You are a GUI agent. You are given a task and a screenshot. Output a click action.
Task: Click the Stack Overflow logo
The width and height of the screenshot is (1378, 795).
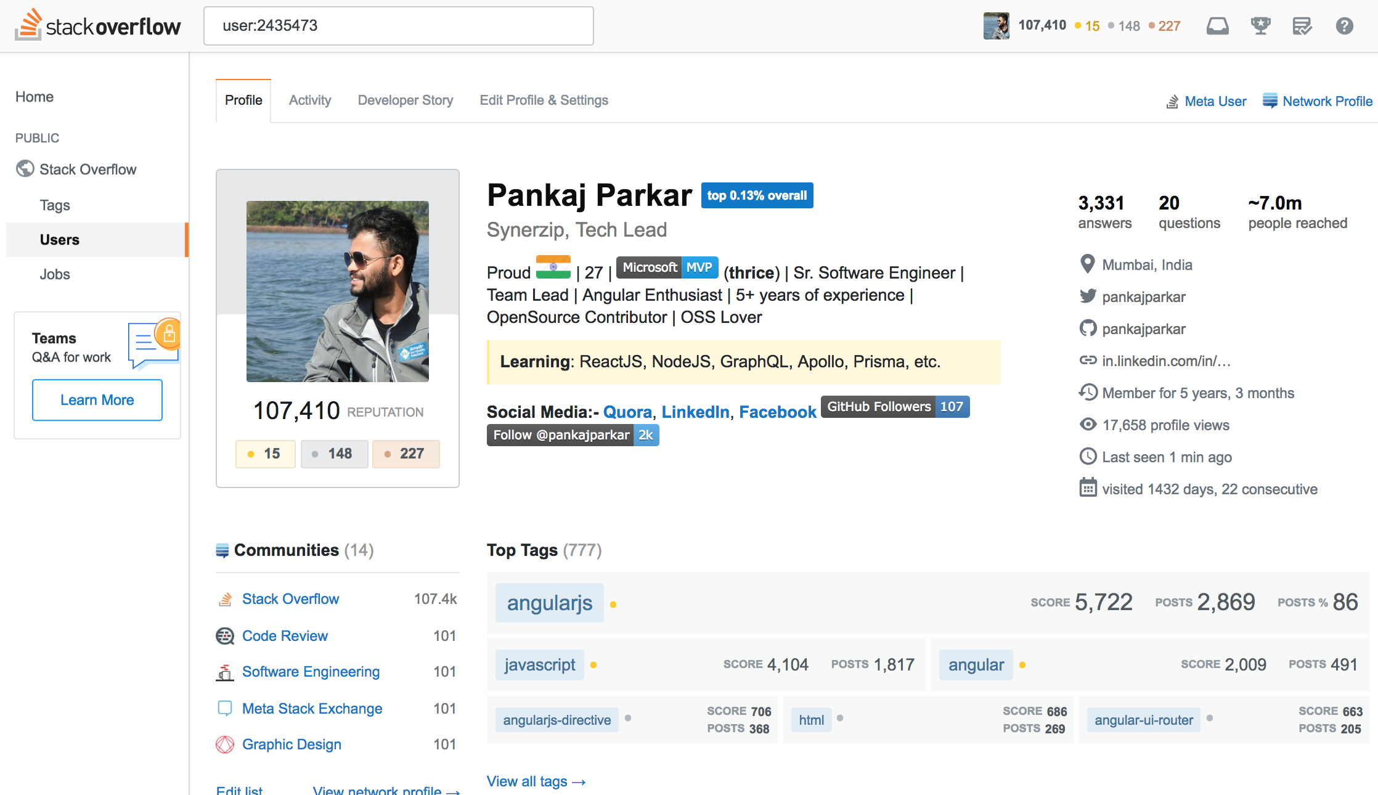pyautogui.click(x=99, y=26)
